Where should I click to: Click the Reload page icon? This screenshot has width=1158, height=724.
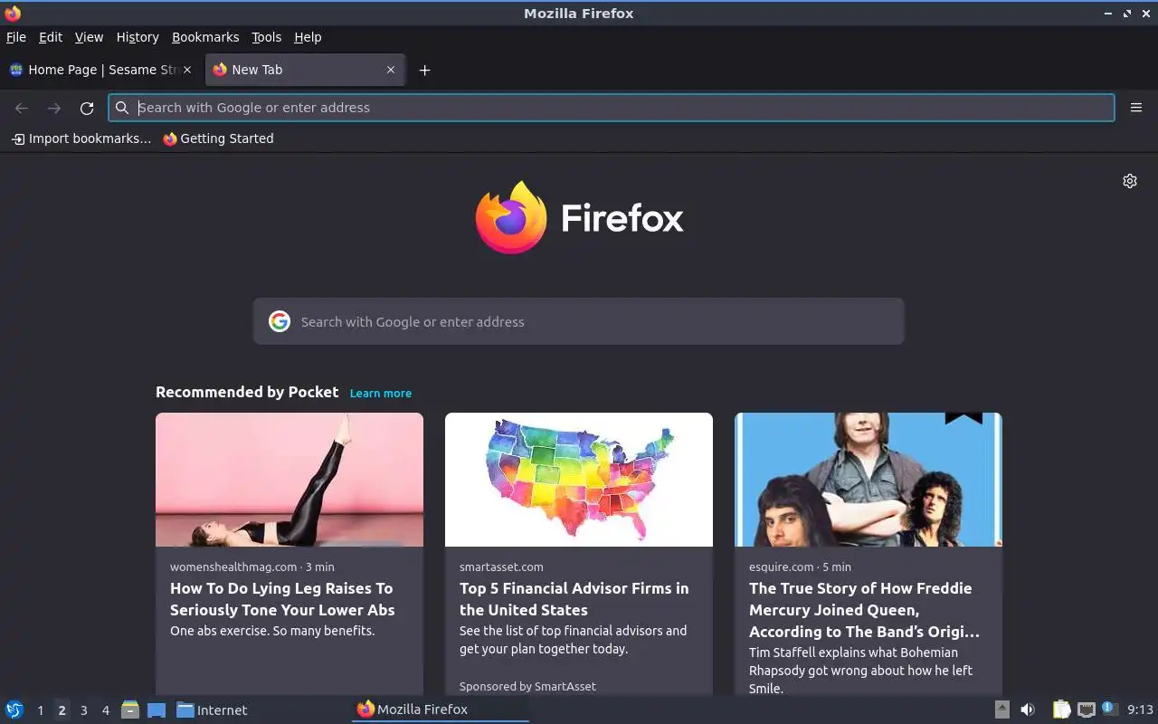[x=87, y=108]
